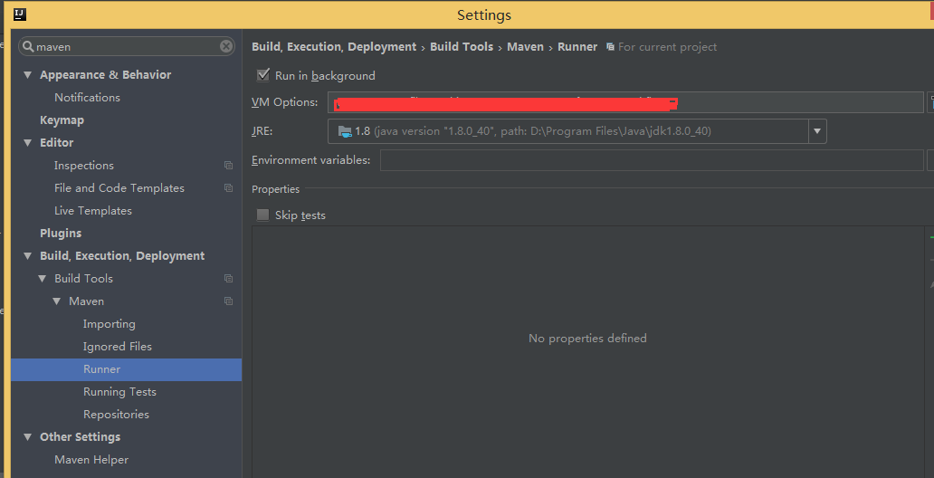Click the project-level icon beside Maven
Image resolution: width=934 pixels, height=478 pixels.
coord(228,301)
